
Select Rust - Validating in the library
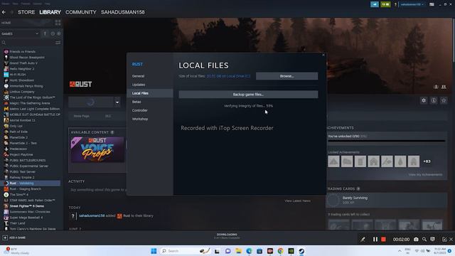click(31, 183)
